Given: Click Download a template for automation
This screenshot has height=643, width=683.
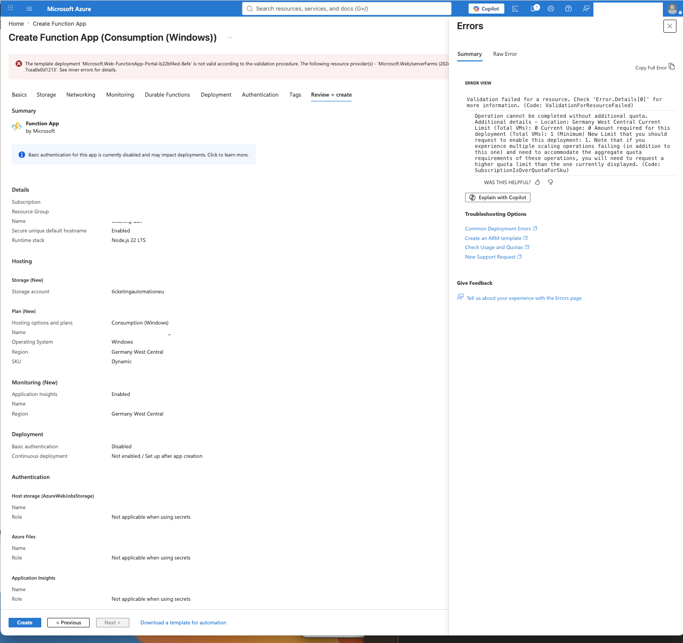Looking at the screenshot, I should 183,622.
